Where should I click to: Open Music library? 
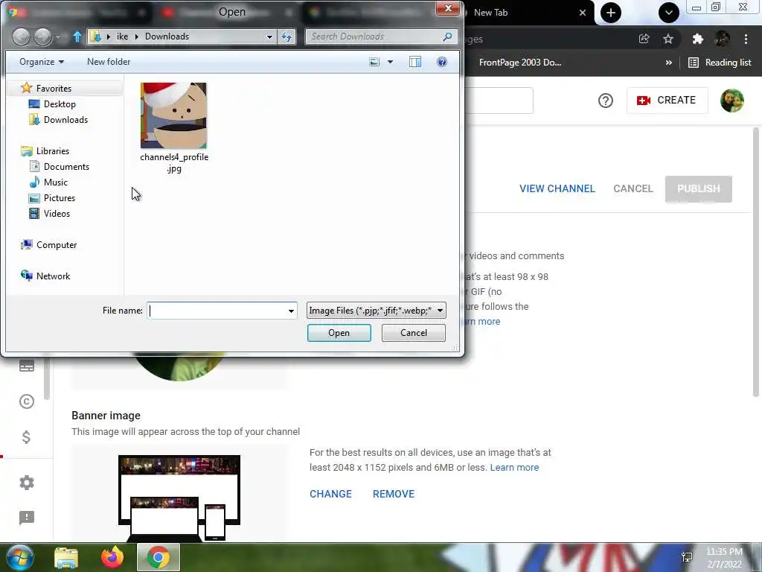click(x=55, y=182)
